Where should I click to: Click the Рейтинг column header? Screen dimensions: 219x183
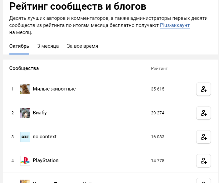[x=159, y=69]
